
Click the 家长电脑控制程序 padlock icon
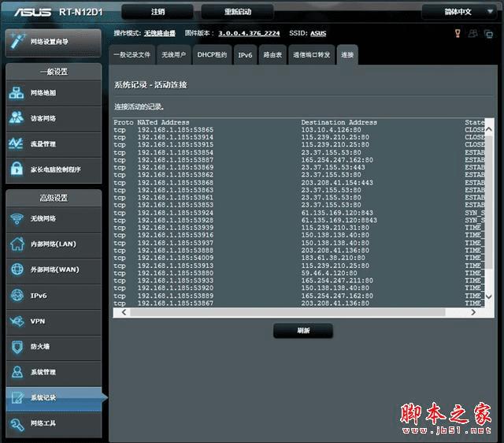click(17, 169)
